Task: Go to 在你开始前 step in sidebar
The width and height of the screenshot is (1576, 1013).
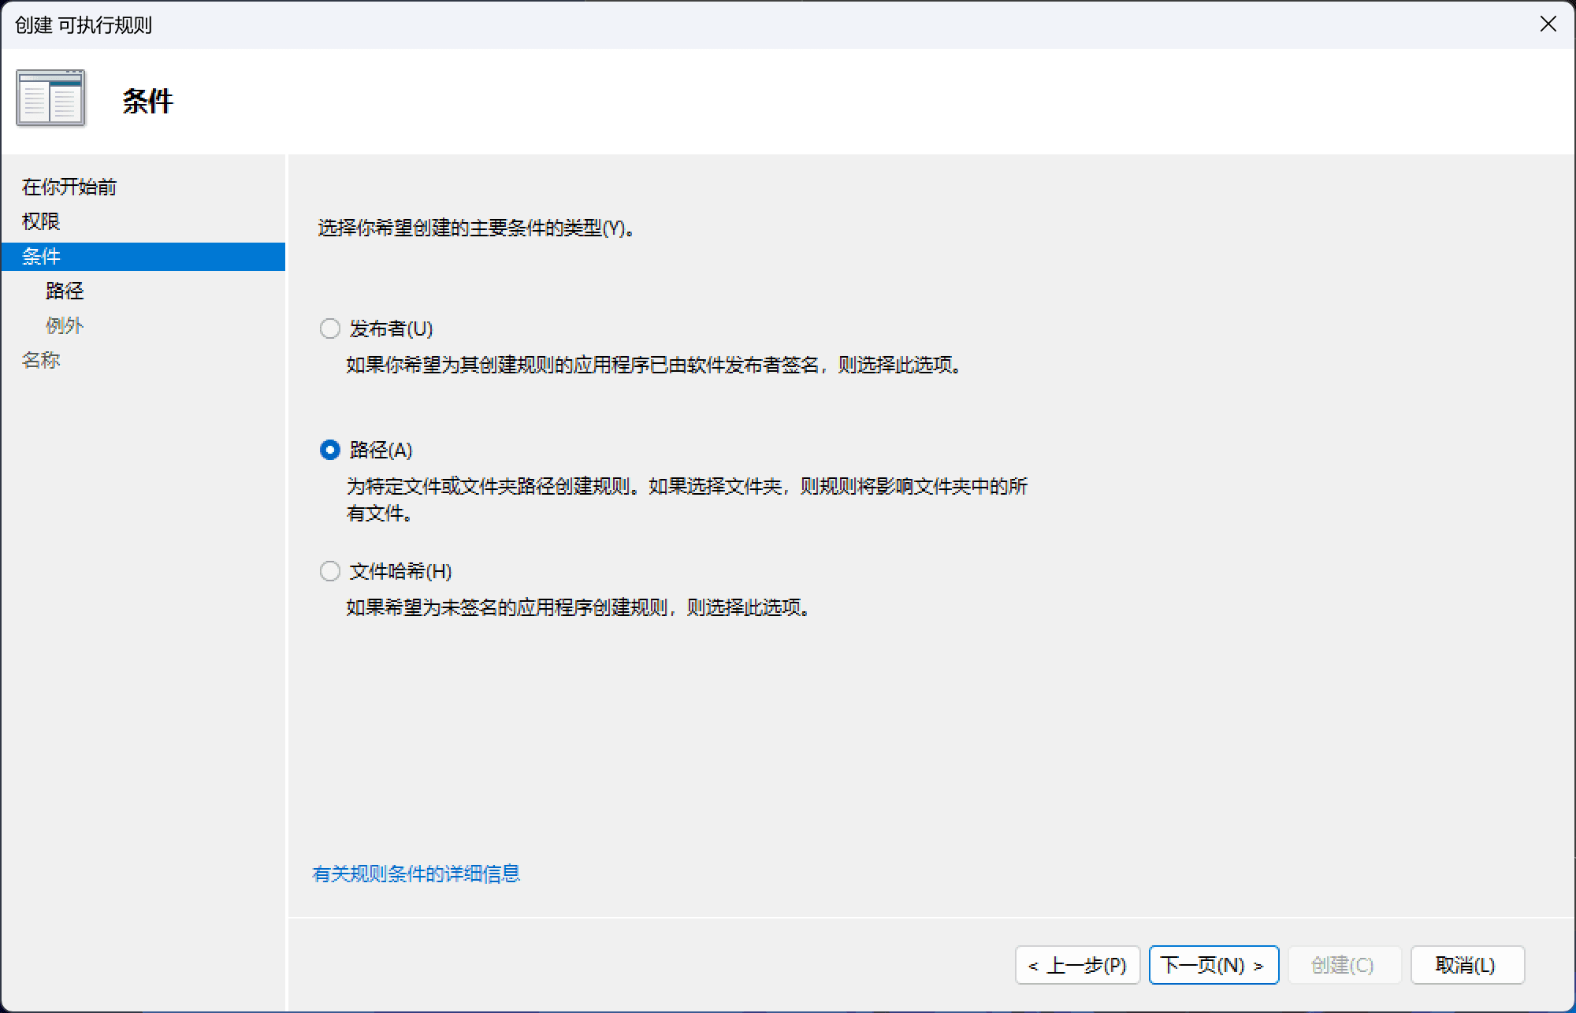Action: coord(69,187)
